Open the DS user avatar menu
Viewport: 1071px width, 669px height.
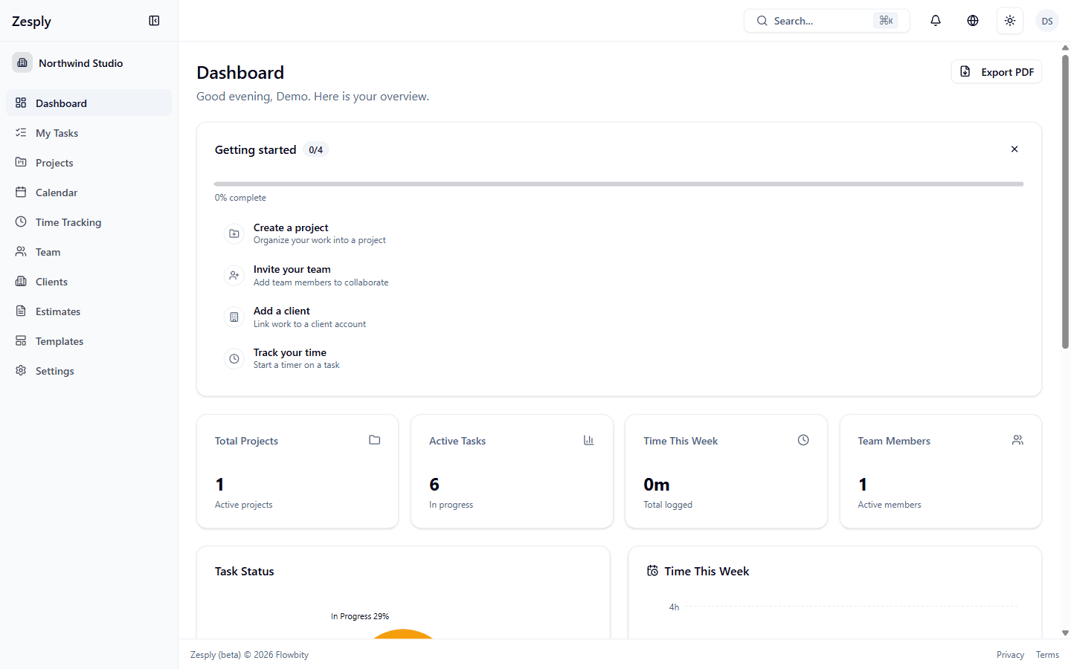click(1047, 21)
